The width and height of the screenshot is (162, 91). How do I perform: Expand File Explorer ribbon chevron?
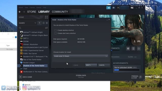13,37
